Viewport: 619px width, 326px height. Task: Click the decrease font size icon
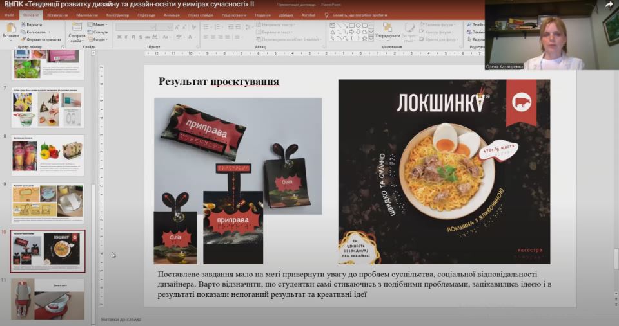pos(184,27)
